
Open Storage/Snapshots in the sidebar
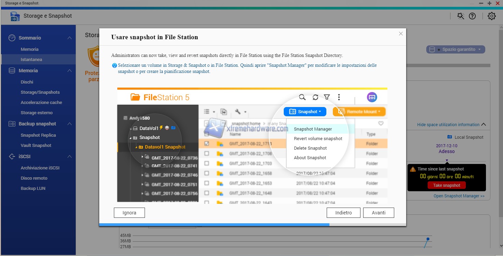coord(40,92)
